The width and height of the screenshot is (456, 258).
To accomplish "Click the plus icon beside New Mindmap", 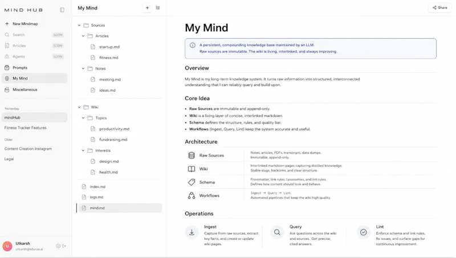I will [7, 23].
